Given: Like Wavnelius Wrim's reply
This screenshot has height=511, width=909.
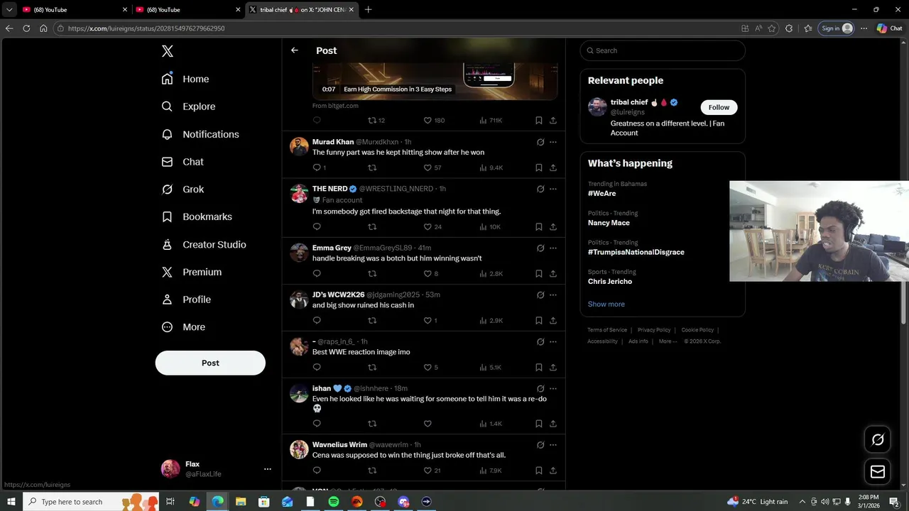Looking at the screenshot, I should 428,470.
